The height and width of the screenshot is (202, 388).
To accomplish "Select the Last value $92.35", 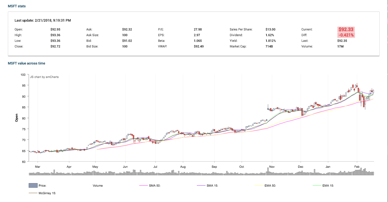I will point(343,41).
